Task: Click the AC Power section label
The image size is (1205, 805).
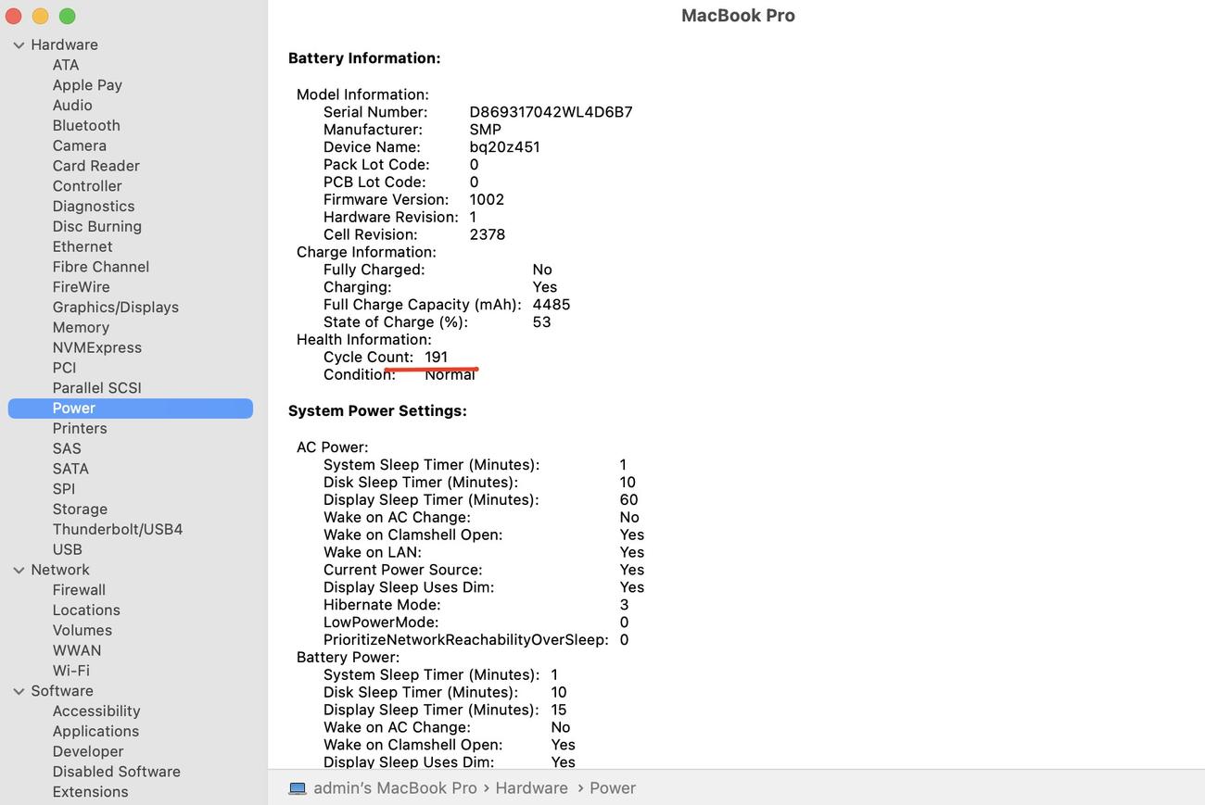Action: 333,447
